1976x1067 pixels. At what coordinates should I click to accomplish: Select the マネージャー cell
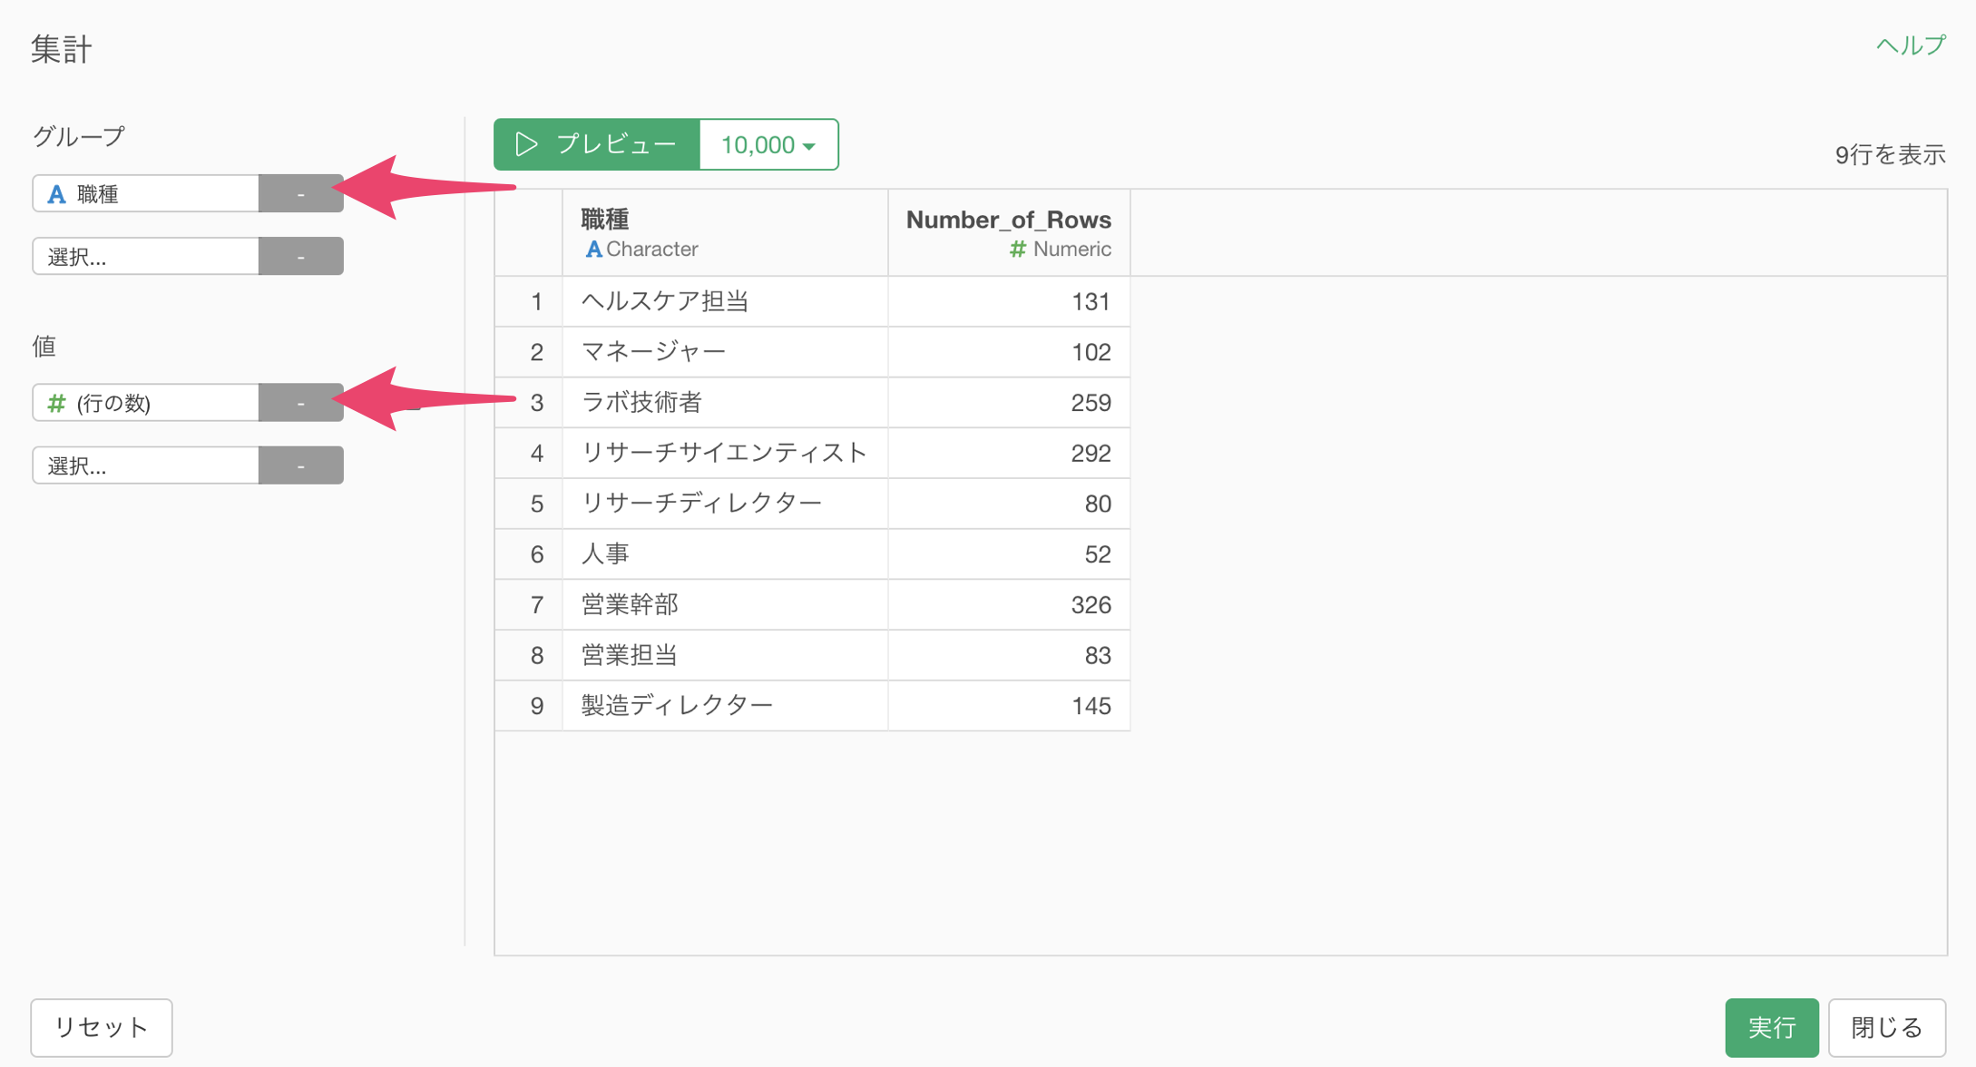pos(725,352)
